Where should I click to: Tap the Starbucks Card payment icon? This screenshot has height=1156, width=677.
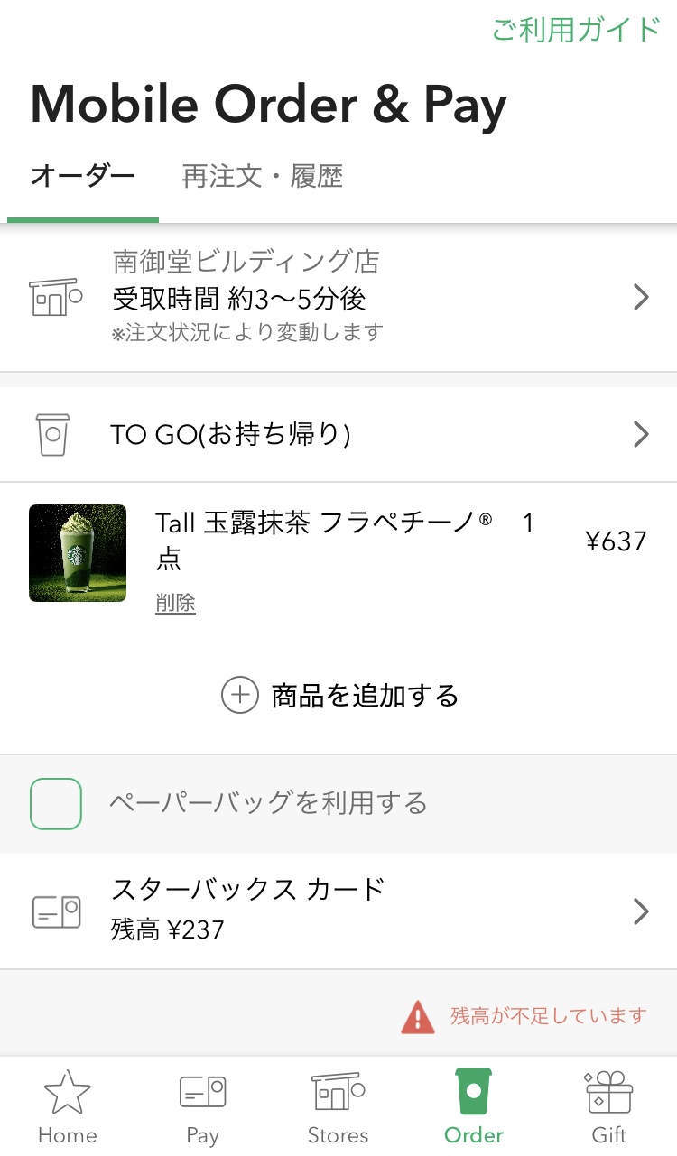point(56,911)
